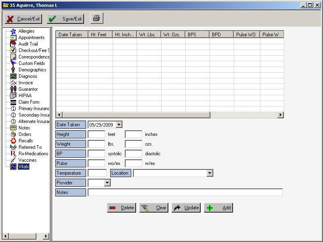Click the Recalls icon in the sidebar
The image size is (323, 242).
click(13, 141)
